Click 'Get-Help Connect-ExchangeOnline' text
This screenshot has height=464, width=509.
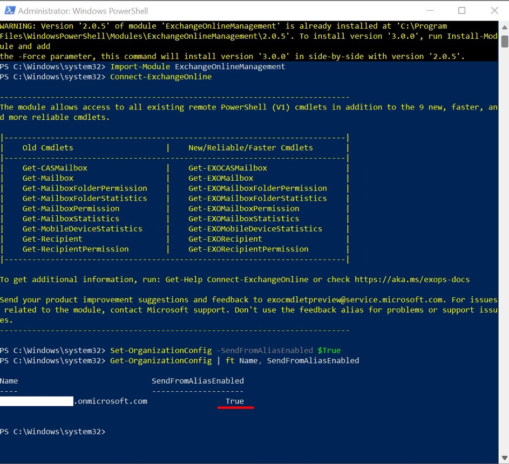(237, 279)
